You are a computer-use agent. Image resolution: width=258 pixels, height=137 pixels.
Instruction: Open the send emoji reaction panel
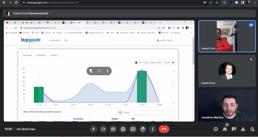tap(123, 129)
